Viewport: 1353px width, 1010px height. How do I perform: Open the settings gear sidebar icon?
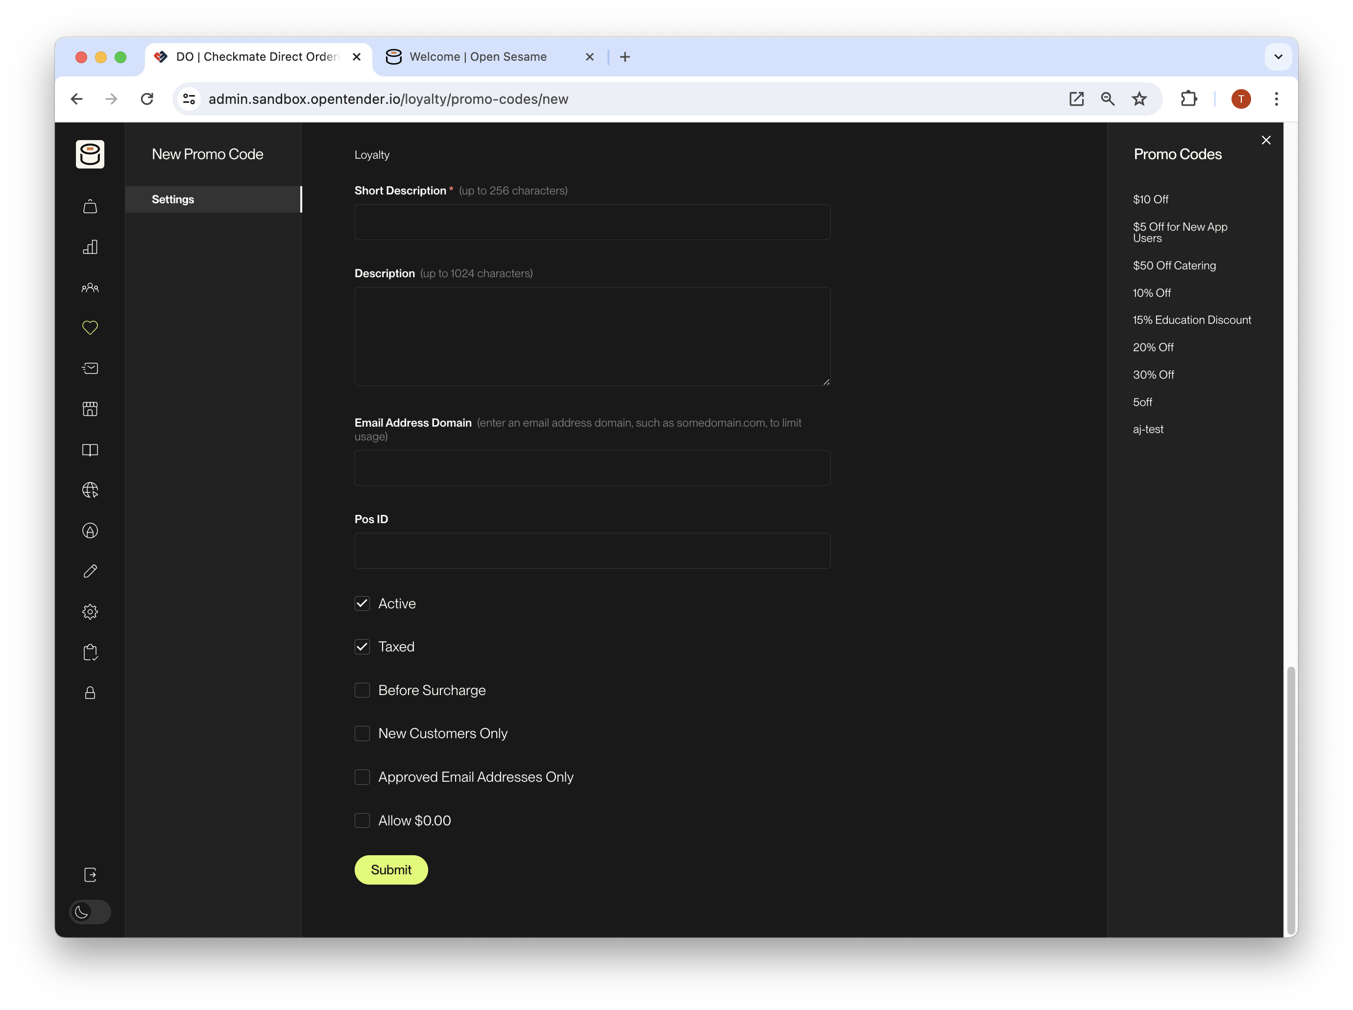(x=90, y=612)
